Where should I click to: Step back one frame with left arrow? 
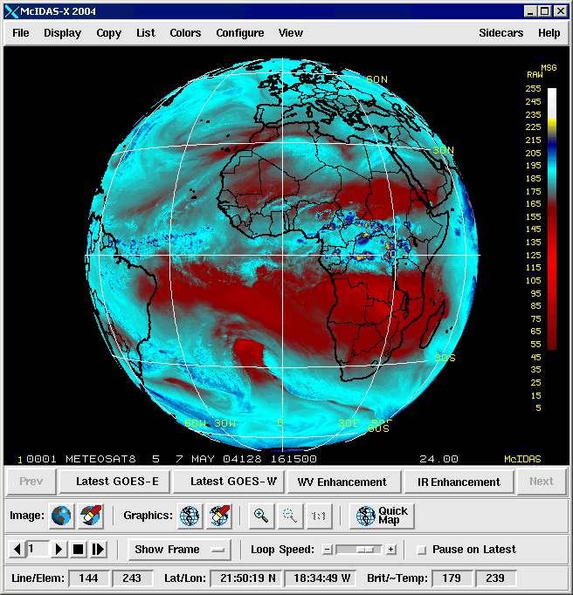(17, 550)
